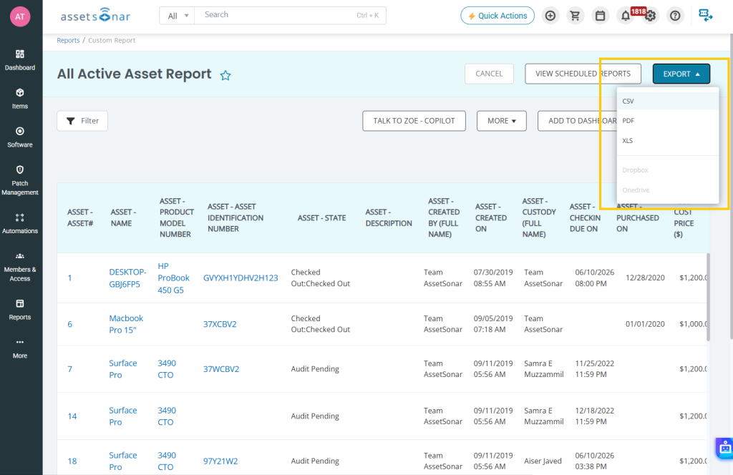Open identification number GVYXH1YDHV2H123
The image size is (733, 475).
(x=241, y=278)
